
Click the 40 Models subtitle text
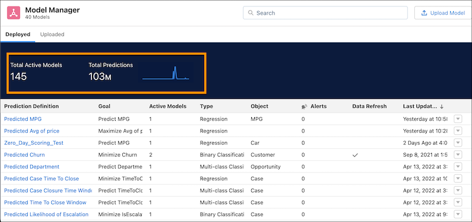[x=38, y=18]
